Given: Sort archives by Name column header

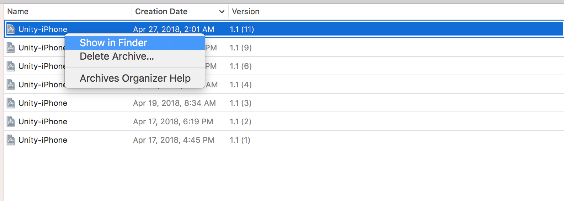Looking at the screenshot, I should [x=18, y=12].
